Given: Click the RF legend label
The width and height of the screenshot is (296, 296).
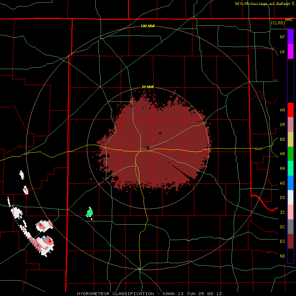Looking at the screenshot, I should pyautogui.click(x=282, y=37).
